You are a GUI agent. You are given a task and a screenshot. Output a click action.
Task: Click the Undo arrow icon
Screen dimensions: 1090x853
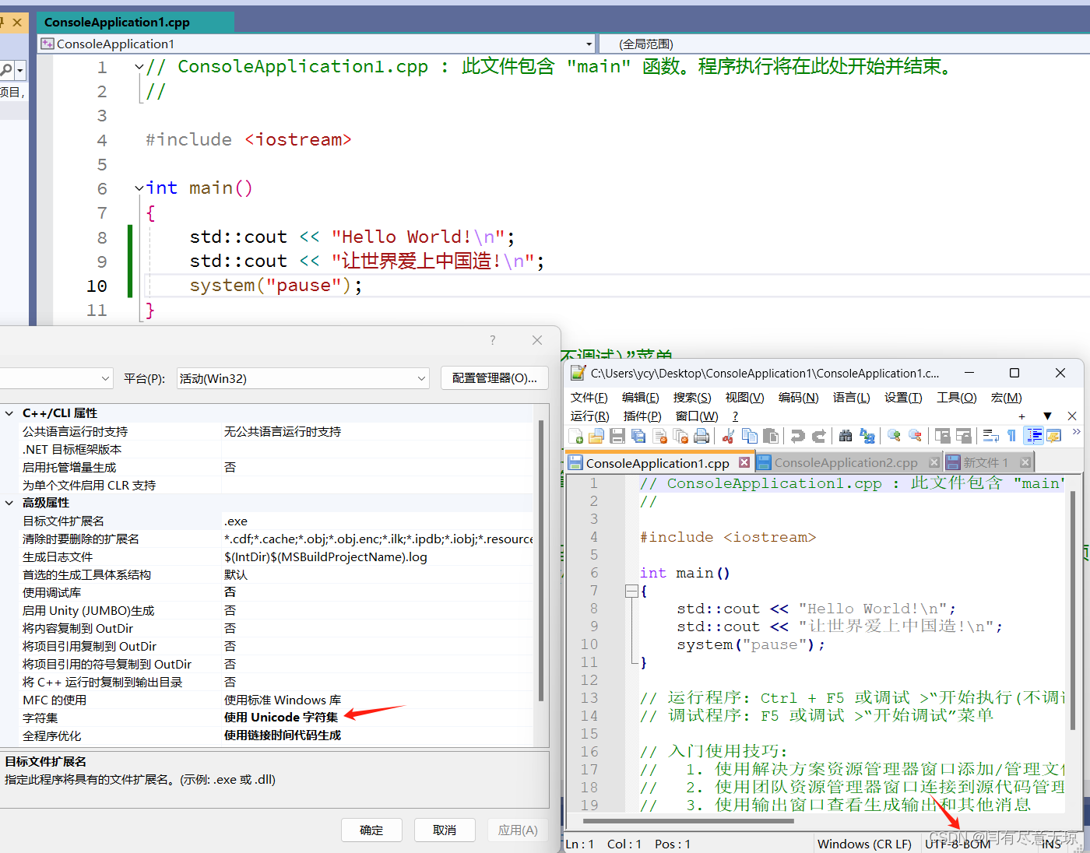tap(797, 436)
